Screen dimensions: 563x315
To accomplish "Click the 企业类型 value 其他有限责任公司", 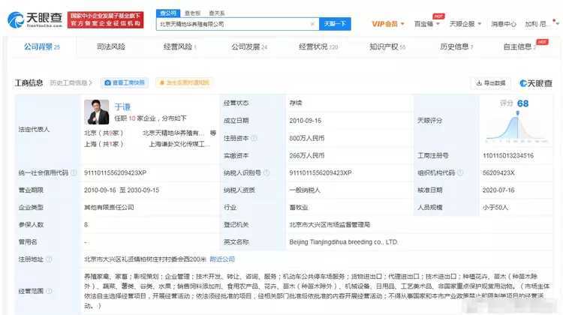I will [x=109, y=207].
